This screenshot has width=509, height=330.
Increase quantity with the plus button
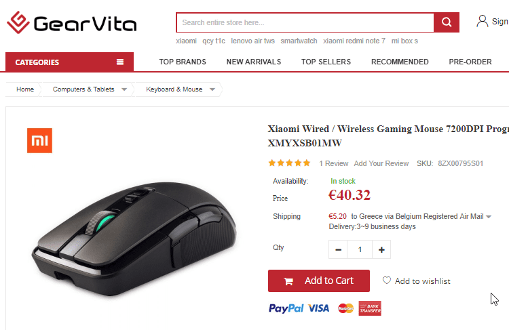pyautogui.click(x=381, y=249)
